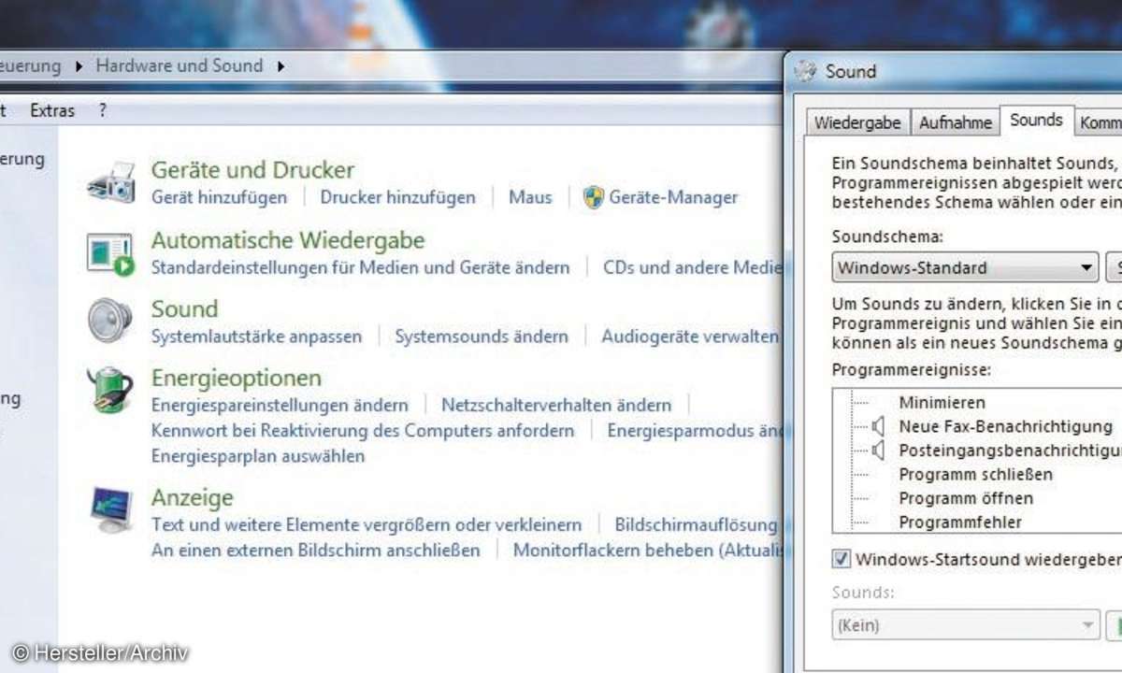Click Text und weitere Elemente vergrößern link
This screenshot has width=1122, height=673.
[x=367, y=525]
